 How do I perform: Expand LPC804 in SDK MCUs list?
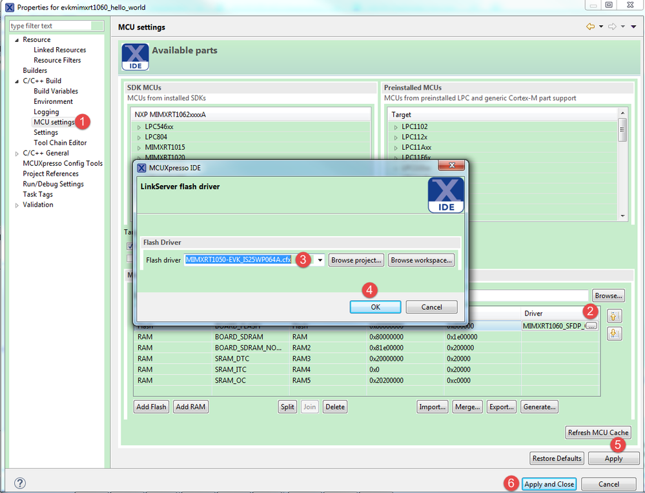point(139,137)
